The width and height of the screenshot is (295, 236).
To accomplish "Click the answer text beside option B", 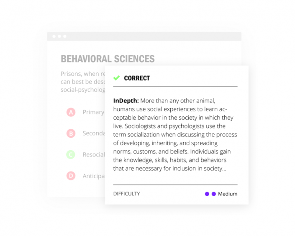I will pos(93,133).
